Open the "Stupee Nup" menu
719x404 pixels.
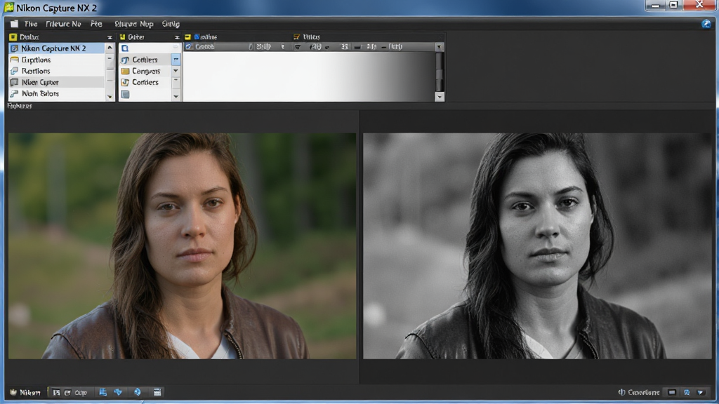(134, 24)
